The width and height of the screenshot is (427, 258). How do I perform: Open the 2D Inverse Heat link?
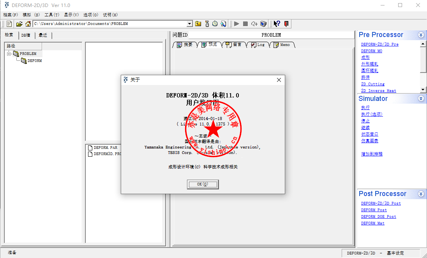[x=379, y=91]
